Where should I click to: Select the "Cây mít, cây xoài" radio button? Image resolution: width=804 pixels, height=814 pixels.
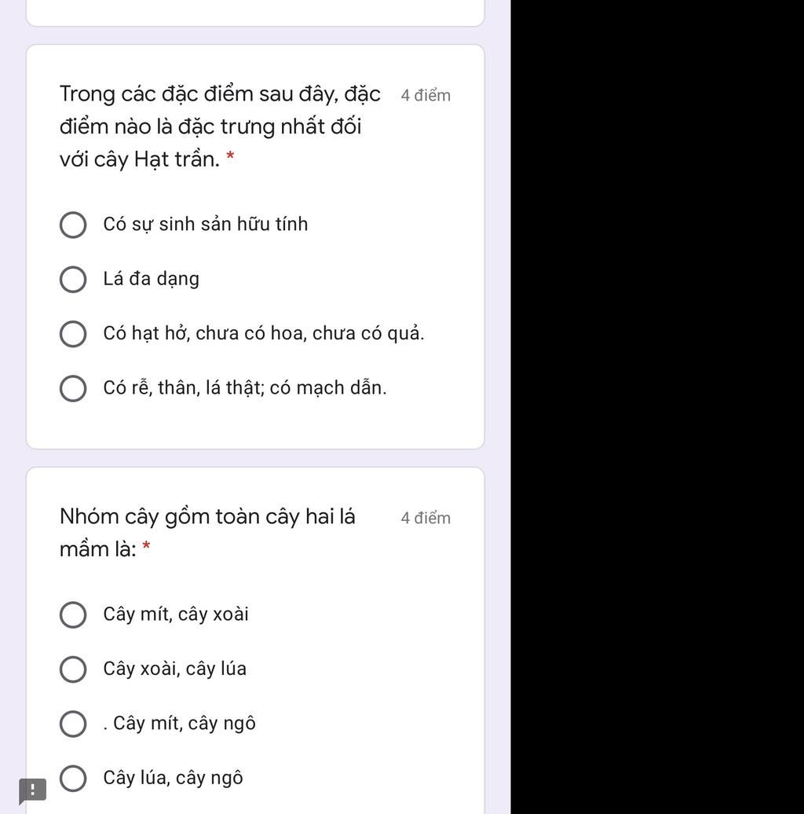point(73,615)
